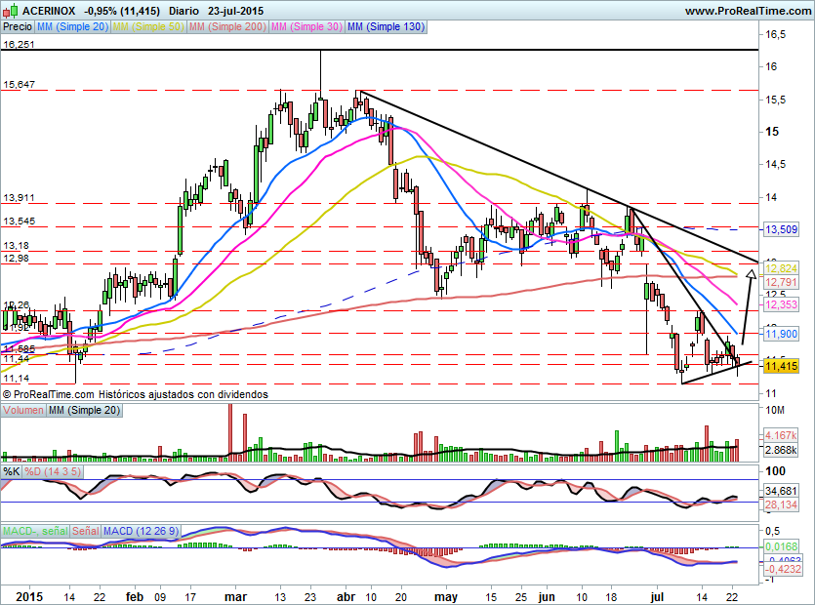Click the 12,353 pink moving average tag
This screenshot has width=815, height=605.
(781, 304)
